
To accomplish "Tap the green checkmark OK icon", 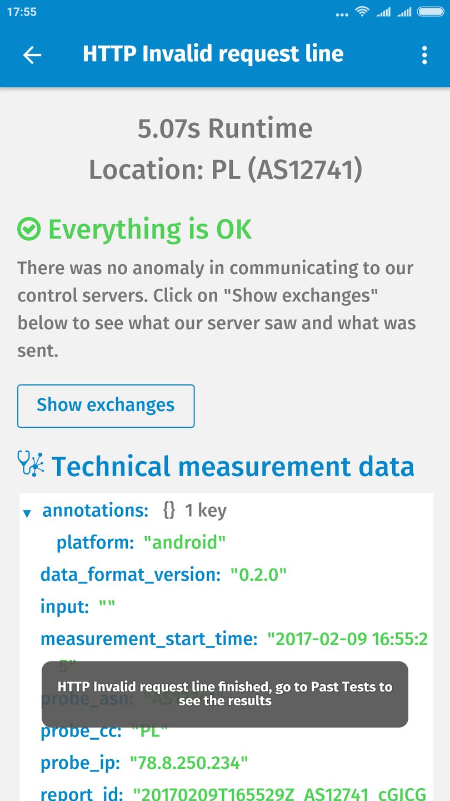I will (29, 229).
